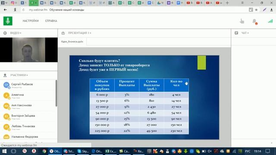Click the avatar next to Алевтина

6,96
